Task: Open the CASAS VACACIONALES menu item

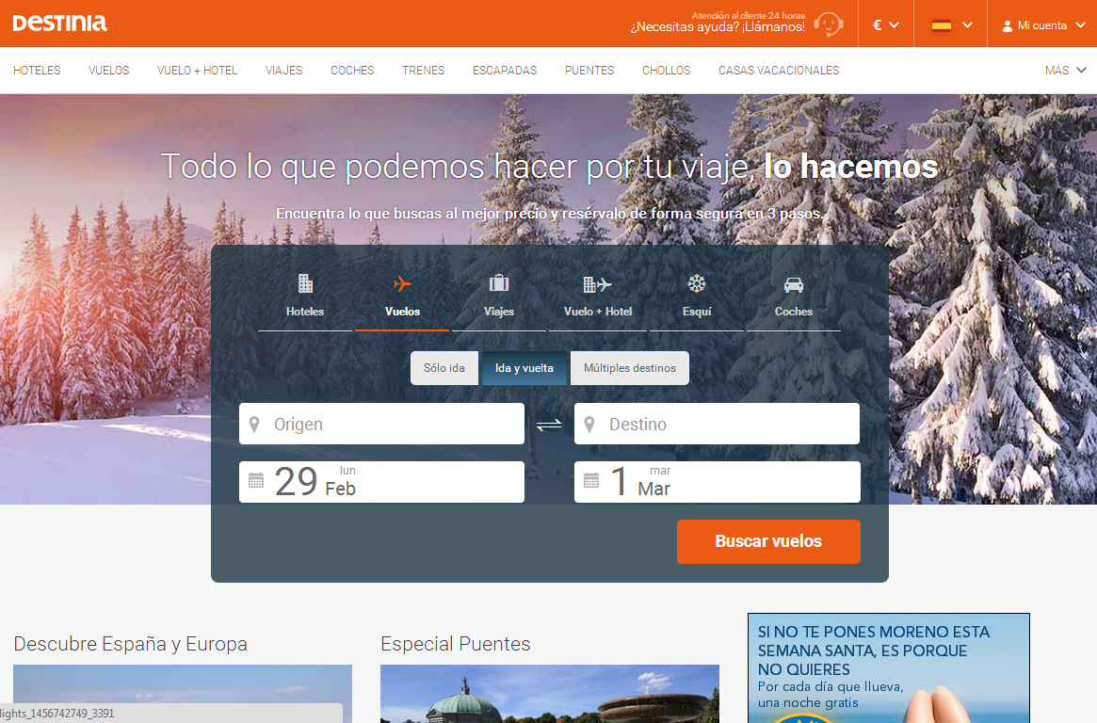Action: (x=779, y=71)
